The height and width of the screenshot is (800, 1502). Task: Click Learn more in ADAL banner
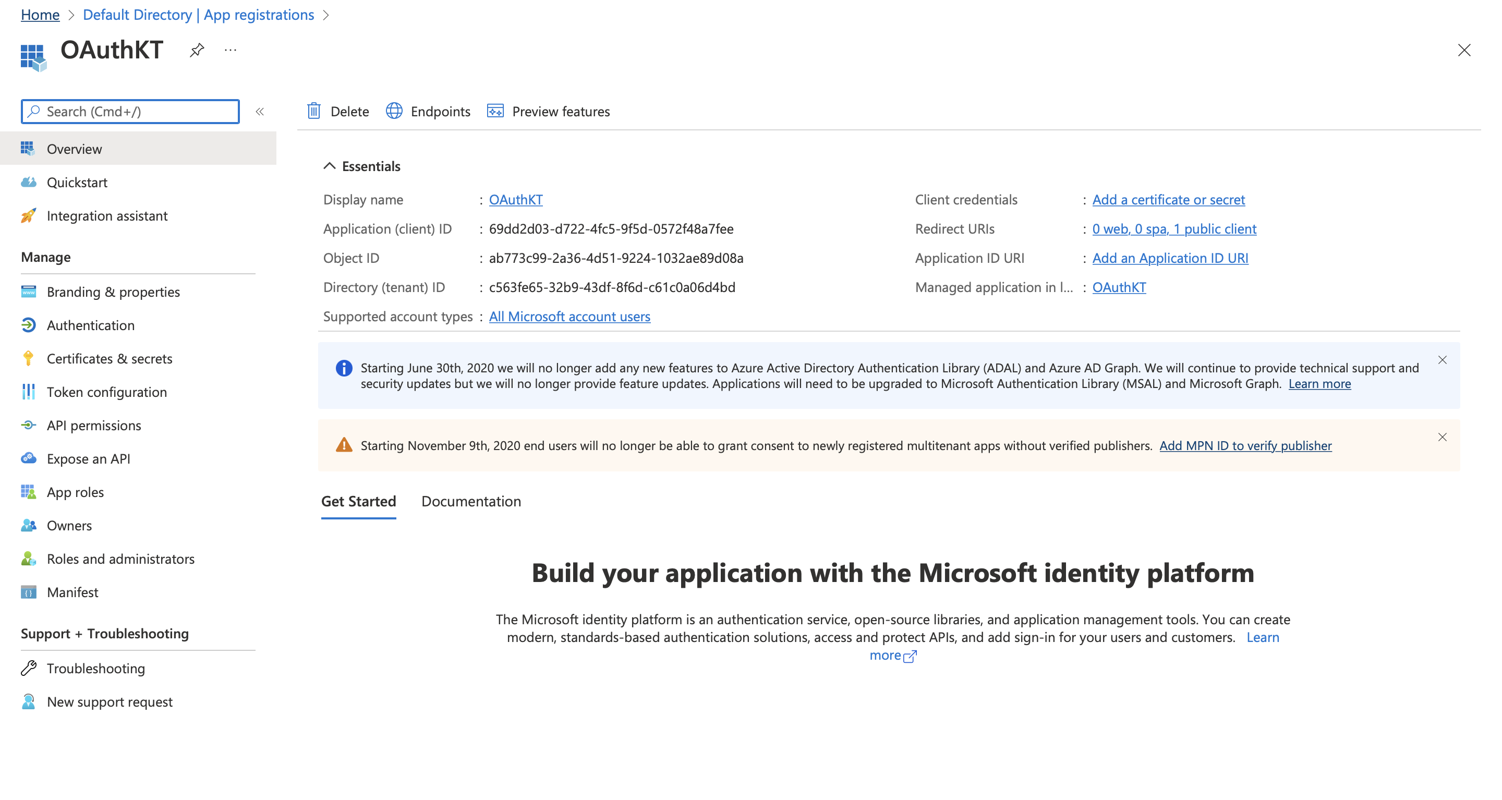(1319, 383)
